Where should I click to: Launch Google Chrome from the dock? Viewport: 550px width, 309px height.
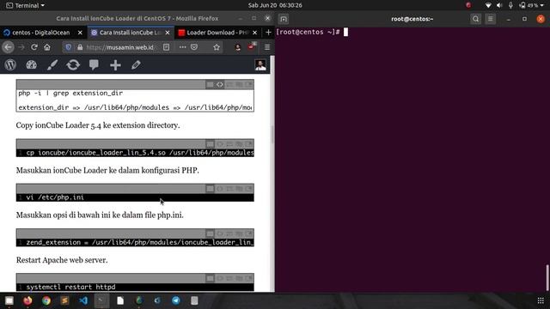(x=46, y=300)
